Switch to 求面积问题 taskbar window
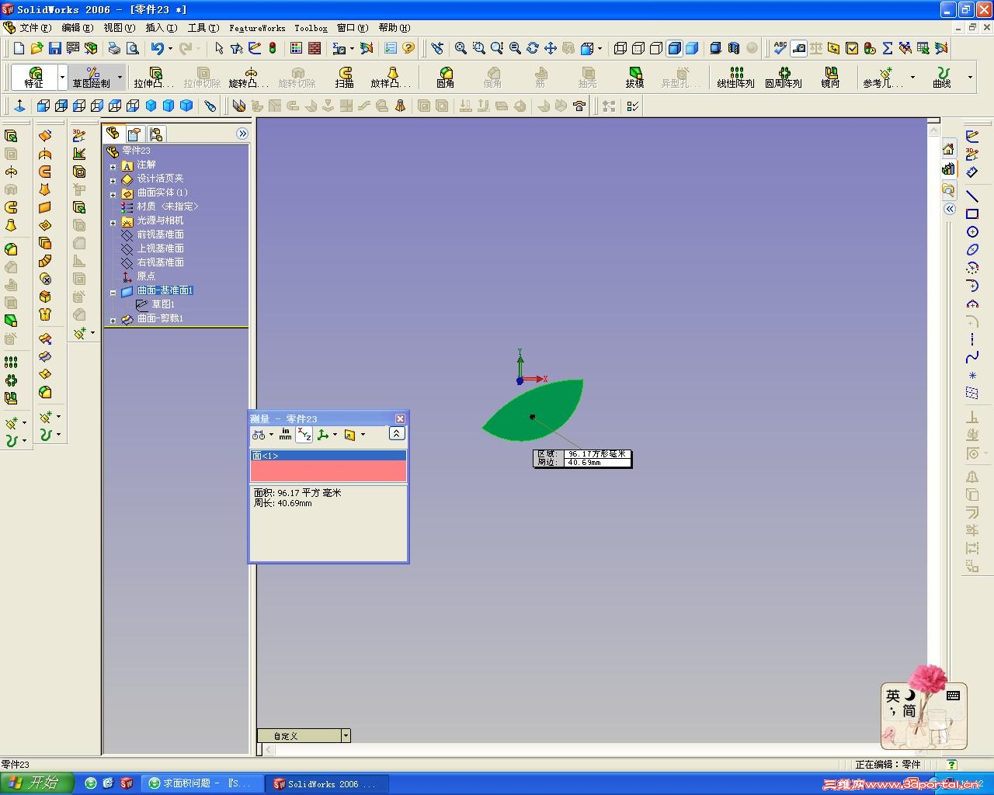This screenshot has width=994, height=795. click(x=202, y=783)
